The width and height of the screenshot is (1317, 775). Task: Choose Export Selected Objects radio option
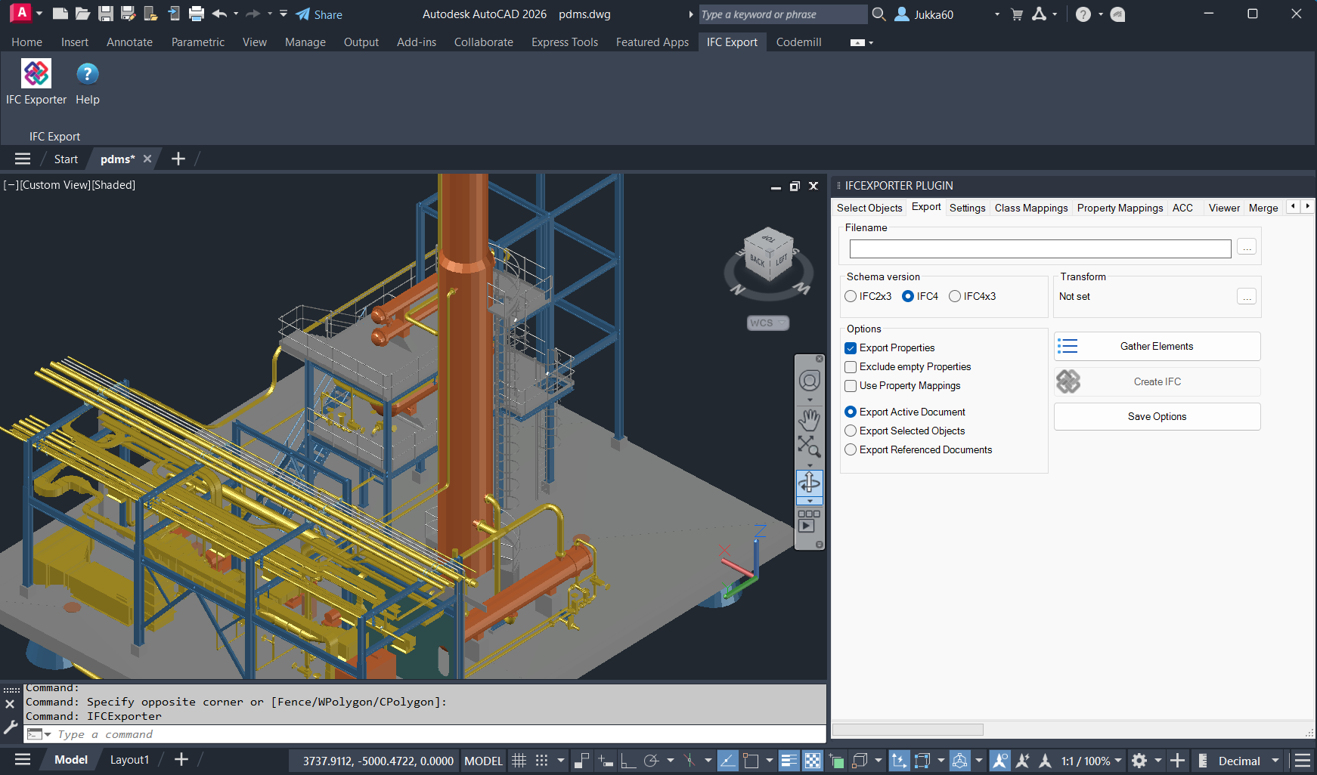point(851,431)
